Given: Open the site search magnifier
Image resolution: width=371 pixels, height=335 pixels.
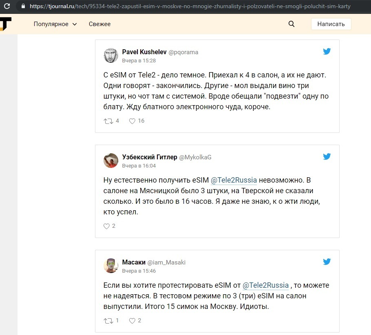Looking at the screenshot, I should click(x=291, y=24).
